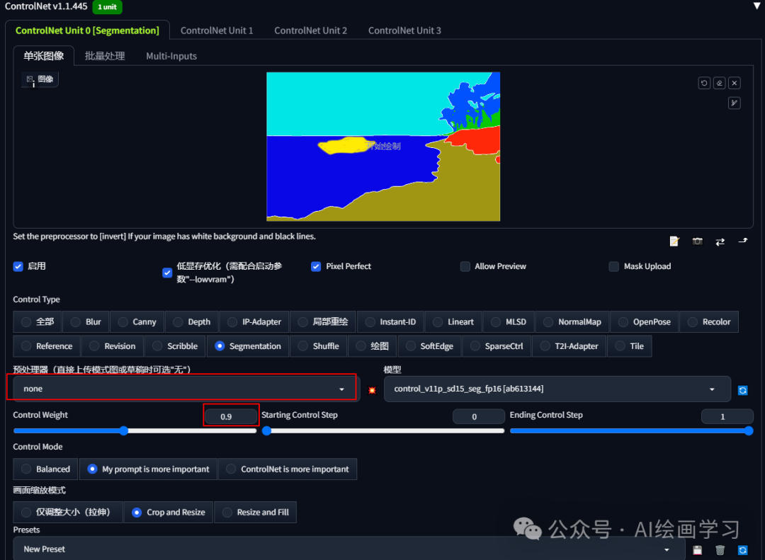
Task: Select the Blur control type
Action: [86, 322]
